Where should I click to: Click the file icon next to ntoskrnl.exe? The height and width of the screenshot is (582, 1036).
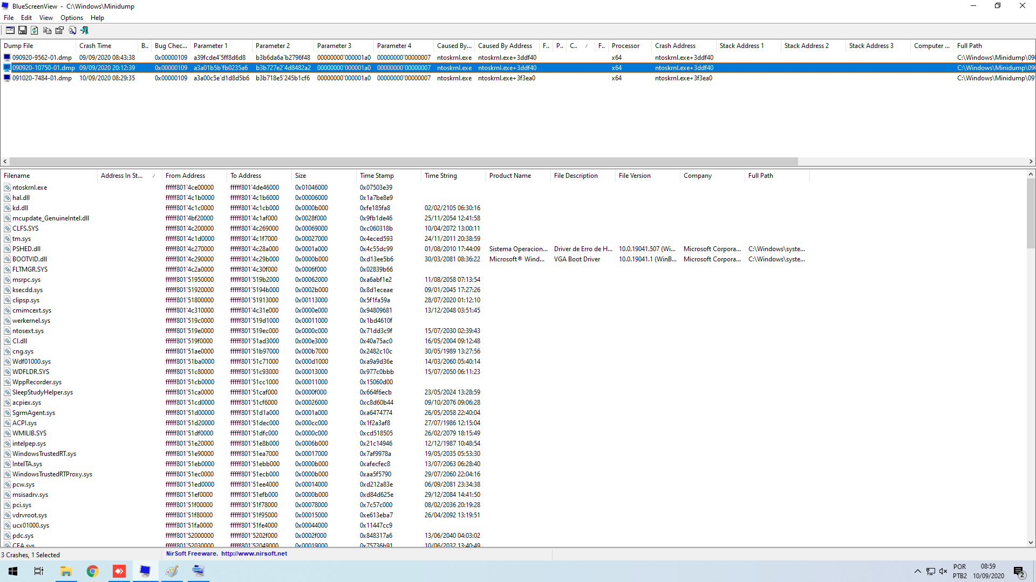click(8, 188)
